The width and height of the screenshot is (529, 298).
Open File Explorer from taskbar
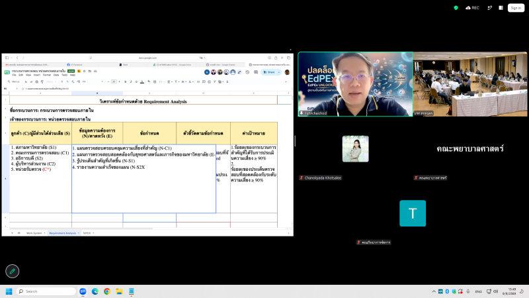pyautogui.click(x=119, y=291)
